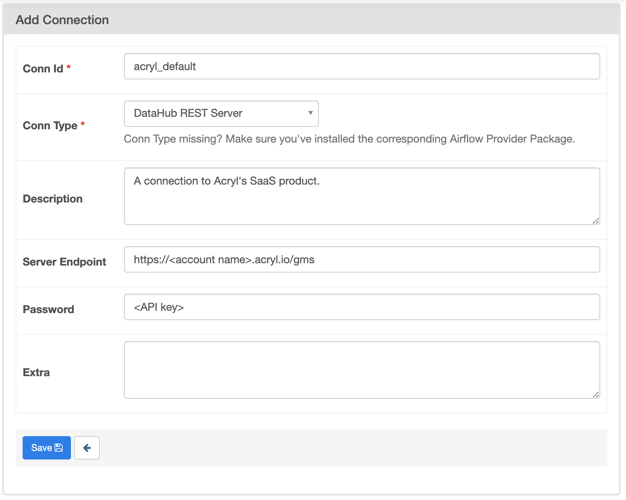The width and height of the screenshot is (626, 500).
Task: Click the Add Connection heading
Action: point(62,20)
